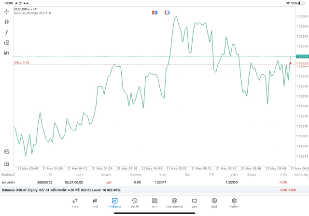Tap the open time 05.21 06:00

pyautogui.click(x=74, y=182)
